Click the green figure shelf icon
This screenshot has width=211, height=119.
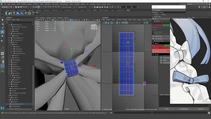pyautogui.click(x=6, y=13)
